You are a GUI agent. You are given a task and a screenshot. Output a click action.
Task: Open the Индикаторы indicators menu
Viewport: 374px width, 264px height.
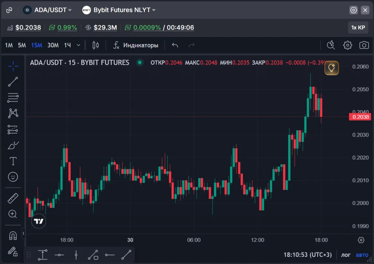136,45
